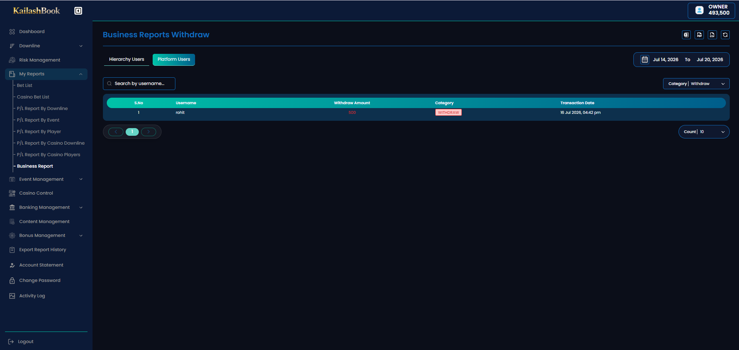The image size is (739, 350).
Task: Open Account Statement page
Action: (41, 265)
